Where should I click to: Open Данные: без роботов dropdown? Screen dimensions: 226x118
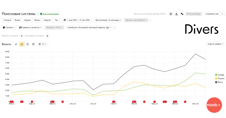(x=136, y=20)
